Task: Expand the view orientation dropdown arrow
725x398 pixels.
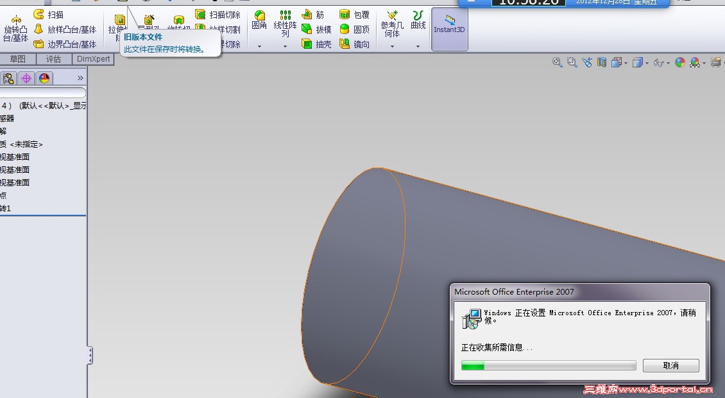Action: pyautogui.click(x=626, y=64)
